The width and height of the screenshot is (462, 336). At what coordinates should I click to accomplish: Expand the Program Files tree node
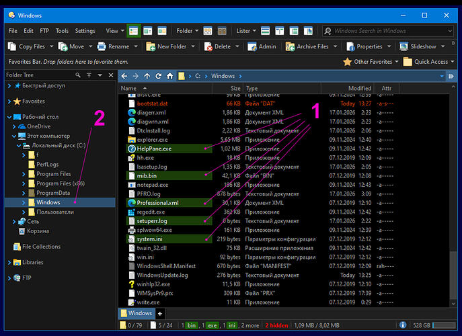click(x=24, y=174)
